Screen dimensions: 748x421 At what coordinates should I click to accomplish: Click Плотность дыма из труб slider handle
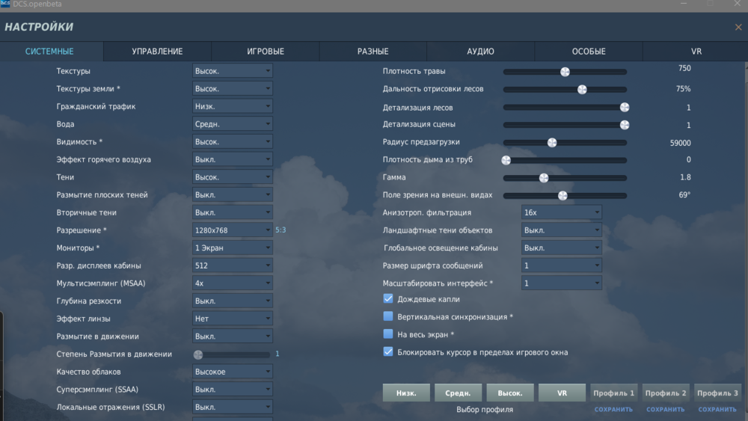506,160
